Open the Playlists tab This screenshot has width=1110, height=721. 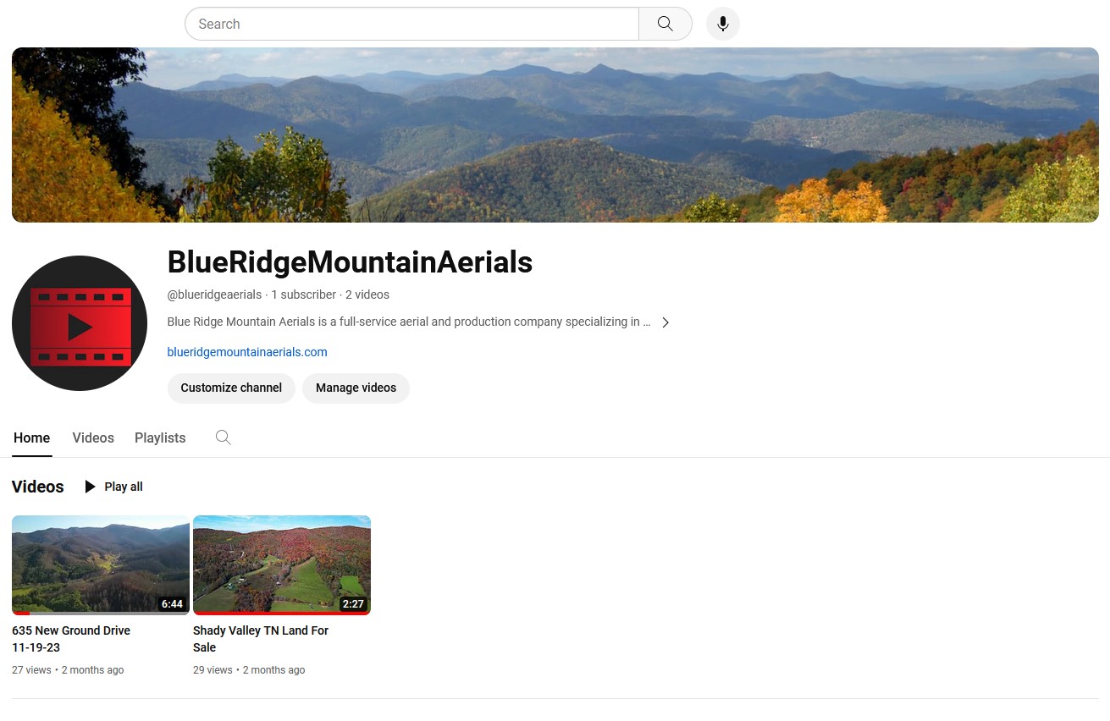[x=160, y=438]
